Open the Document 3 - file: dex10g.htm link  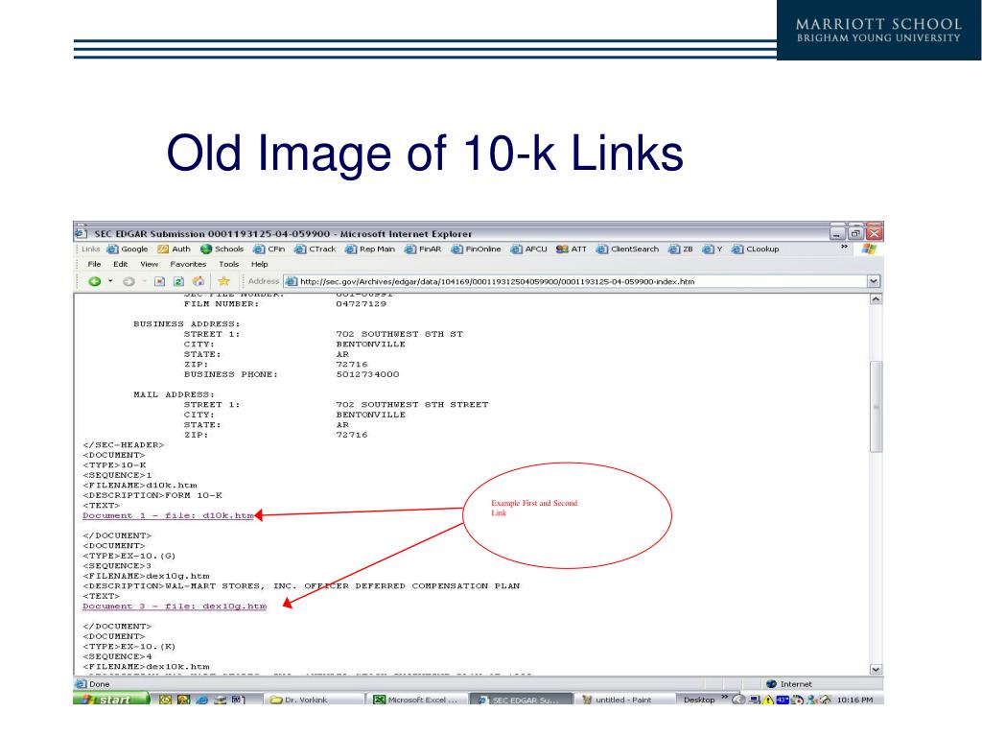click(175, 606)
